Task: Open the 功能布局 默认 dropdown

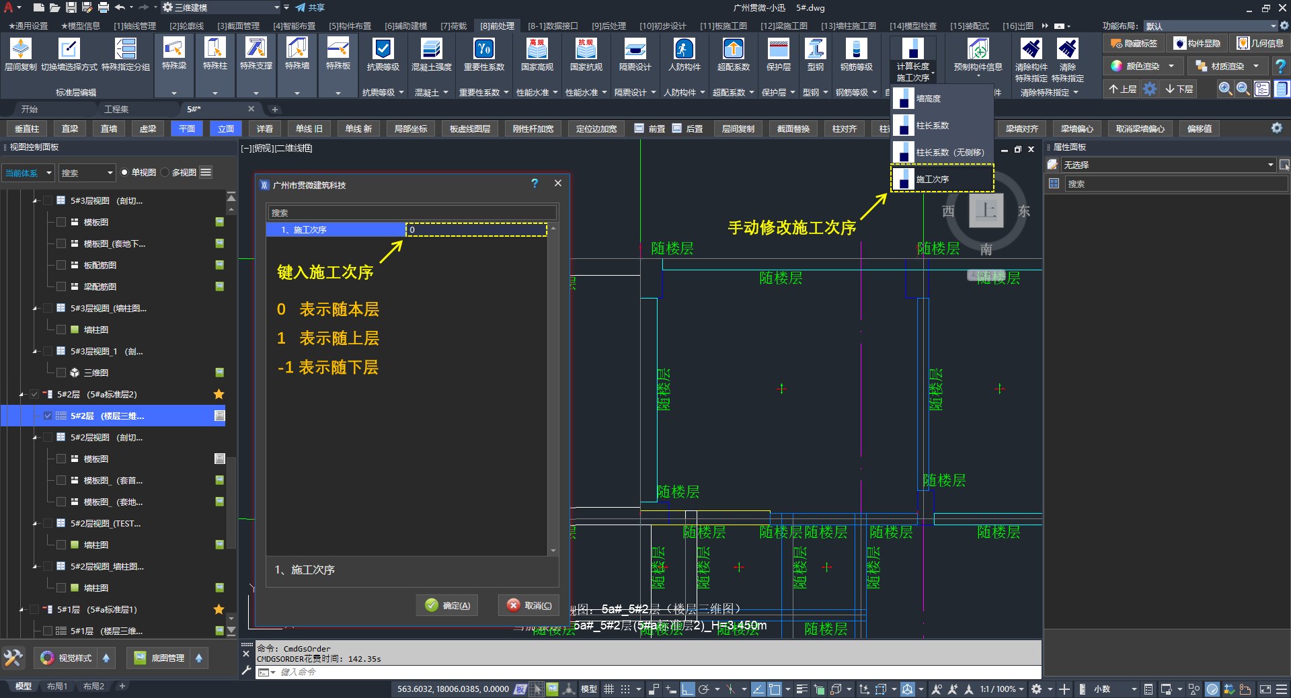Action: (x=1211, y=26)
